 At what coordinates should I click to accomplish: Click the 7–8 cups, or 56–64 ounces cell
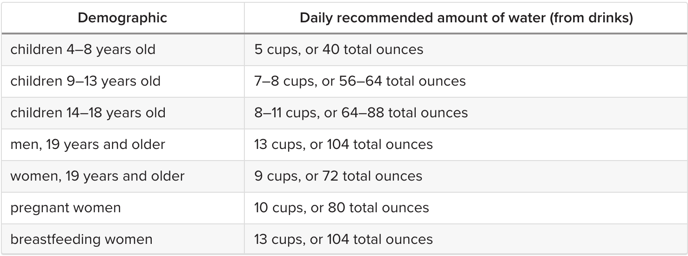pos(466,81)
